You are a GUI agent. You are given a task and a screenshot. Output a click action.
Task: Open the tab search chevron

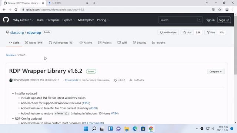point(207,3)
